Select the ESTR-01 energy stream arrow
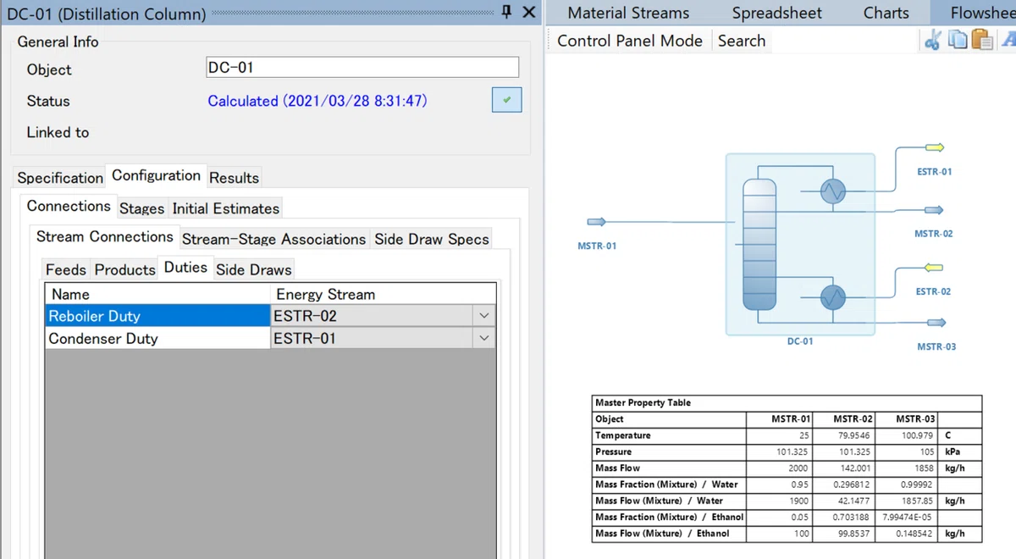 tap(934, 148)
